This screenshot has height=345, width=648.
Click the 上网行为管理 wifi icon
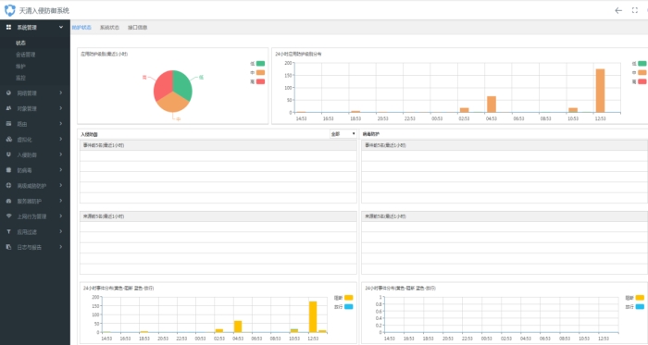[8, 216]
